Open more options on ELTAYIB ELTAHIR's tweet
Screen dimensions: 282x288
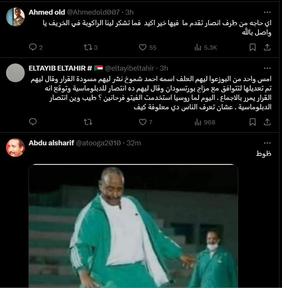267,68
